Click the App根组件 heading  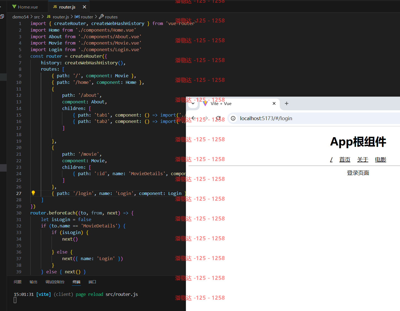(358, 142)
